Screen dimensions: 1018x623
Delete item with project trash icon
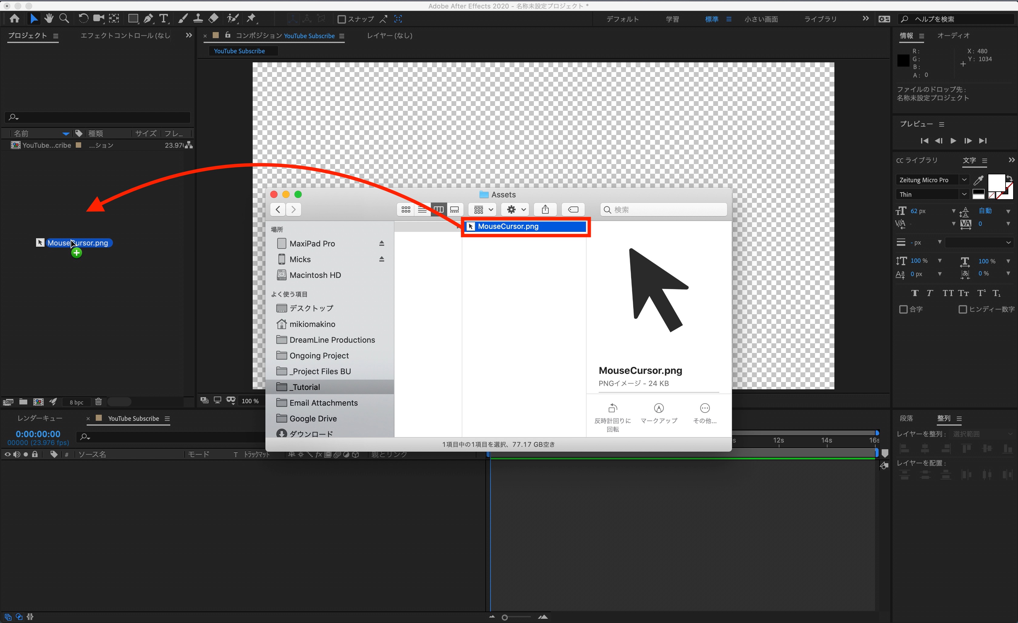(98, 401)
